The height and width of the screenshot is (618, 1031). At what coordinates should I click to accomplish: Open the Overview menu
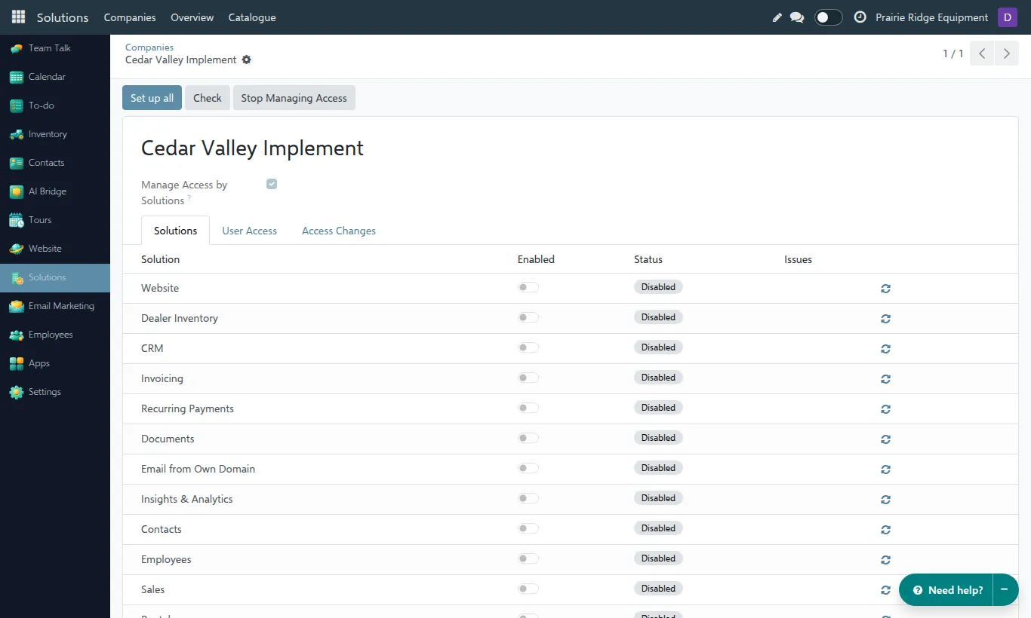pyautogui.click(x=192, y=17)
